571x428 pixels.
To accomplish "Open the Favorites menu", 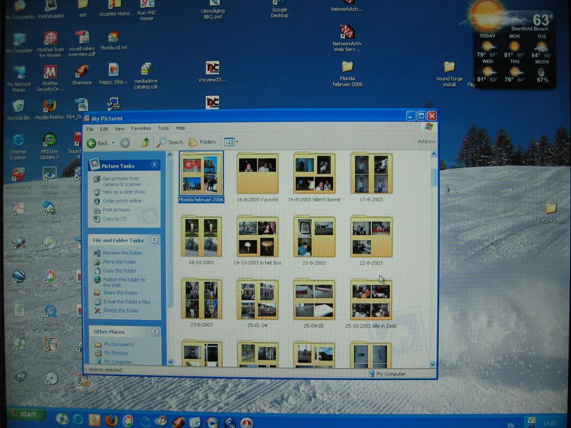I will click(x=141, y=128).
